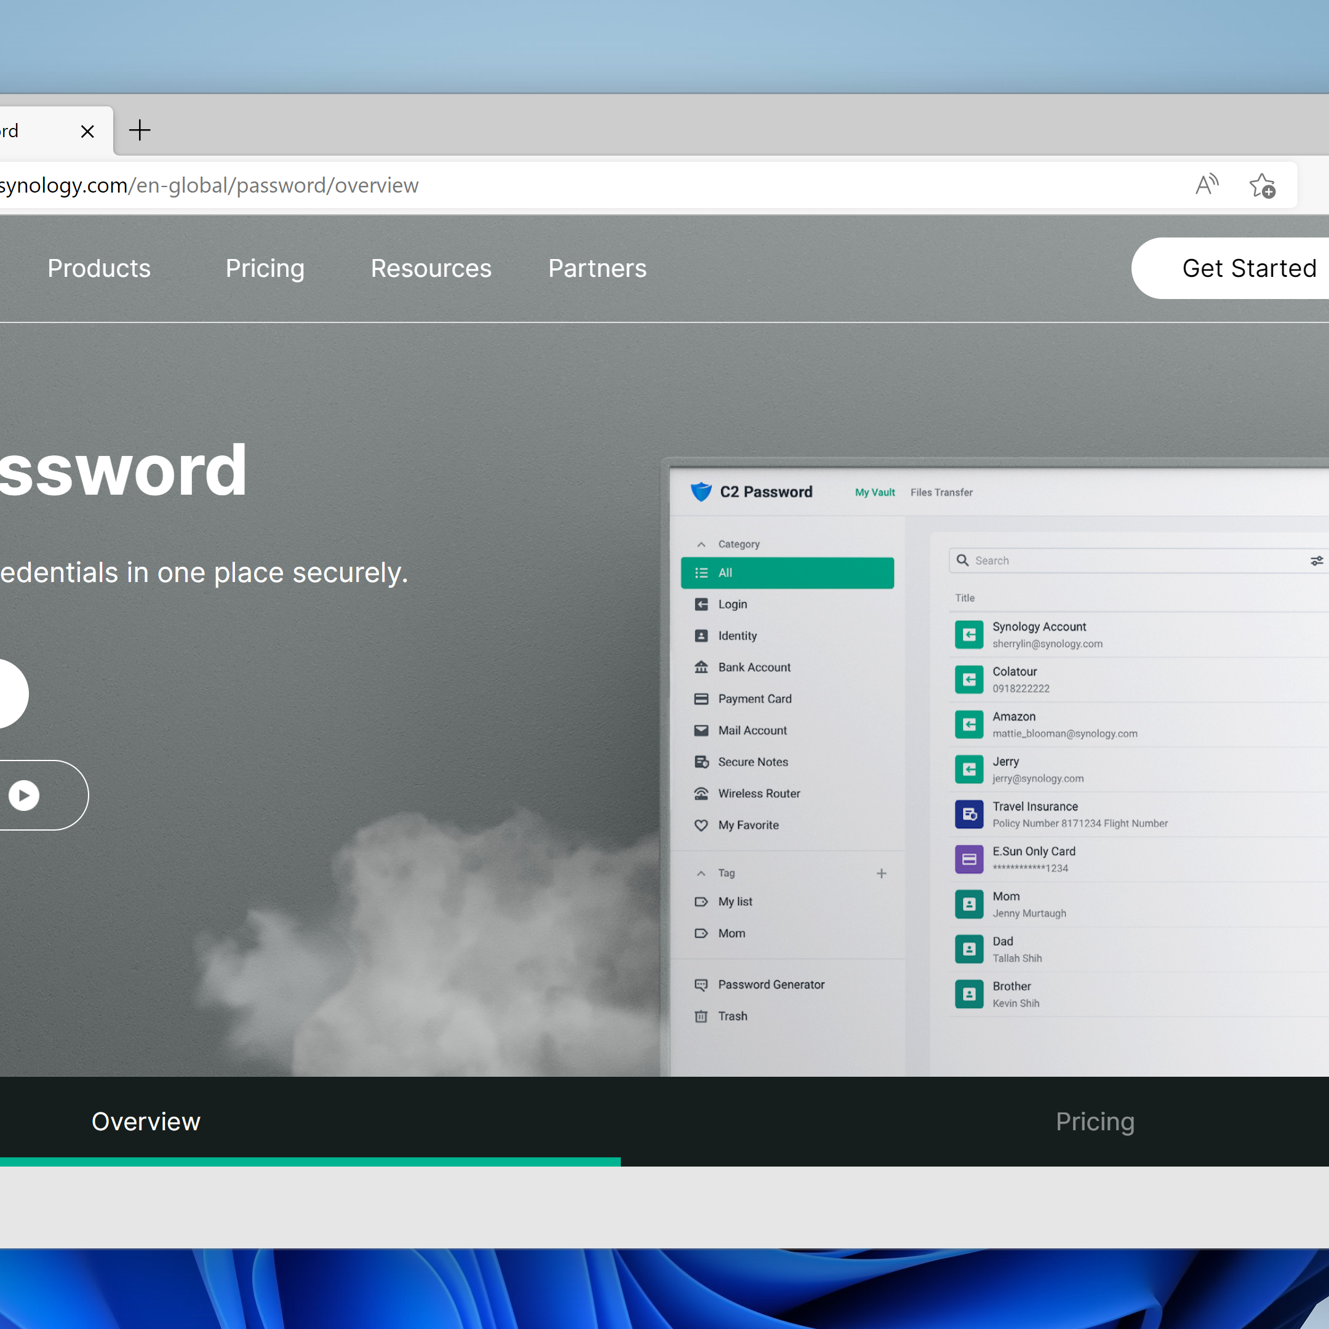Click the Read aloud icon in the address bar

click(1207, 185)
